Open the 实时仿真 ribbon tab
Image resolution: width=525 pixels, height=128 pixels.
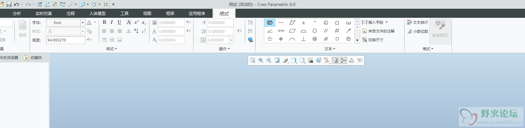click(x=44, y=13)
